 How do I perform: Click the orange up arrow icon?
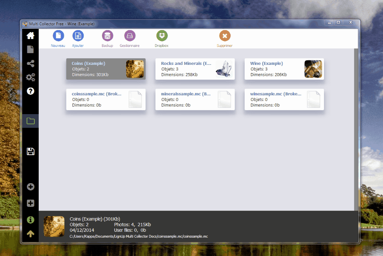[30, 234]
